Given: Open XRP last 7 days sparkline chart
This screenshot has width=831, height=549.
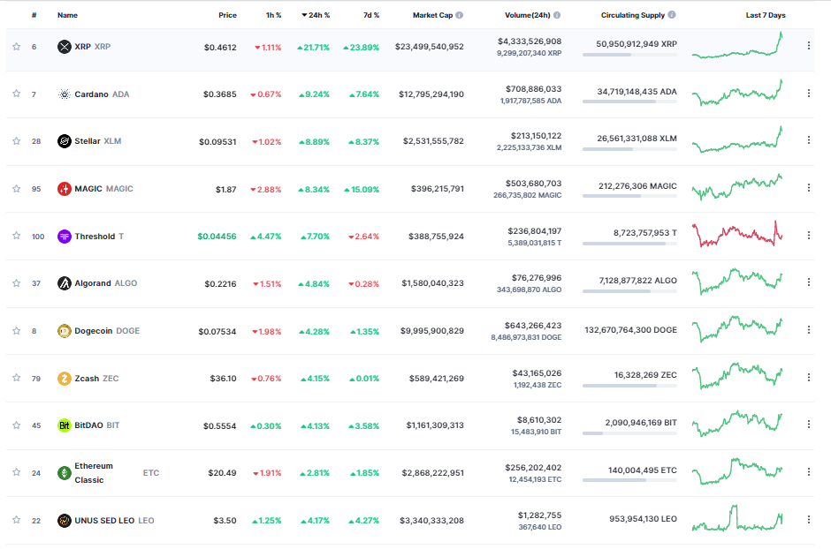Looking at the screenshot, I should click(x=737, y=46).
